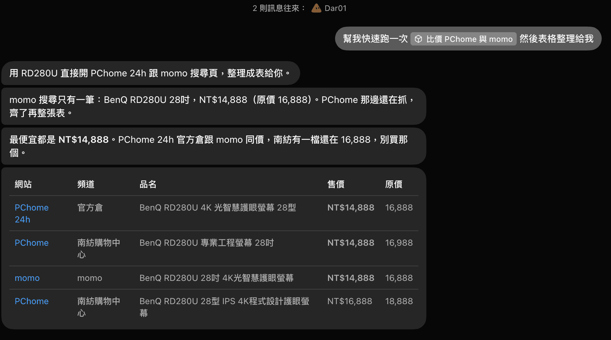Click the NT$16,888 sale price cell
The width and height of the screenshot is (611, 340).
350,301
